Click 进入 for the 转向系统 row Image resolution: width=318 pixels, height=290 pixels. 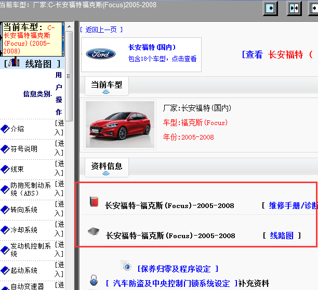pyautogui.click(x=59, y=209)
